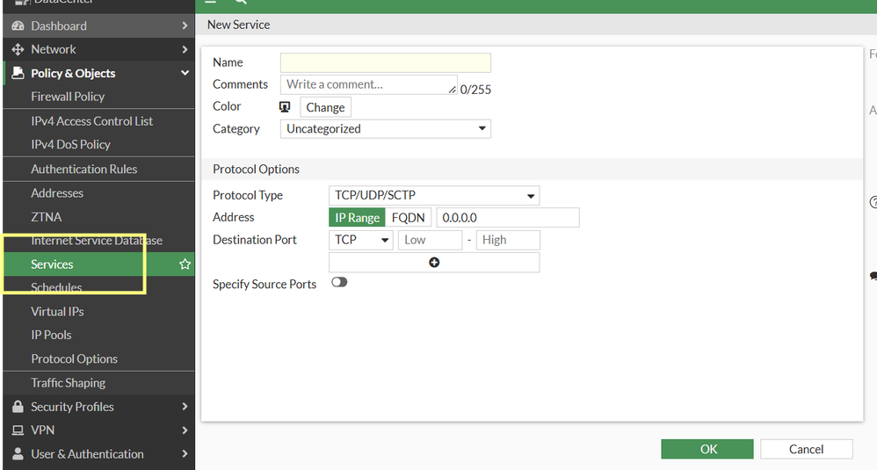Click the Network arrows icon in sidebar
The width and height of the screenshot is (877, 470).
point(18,50)
